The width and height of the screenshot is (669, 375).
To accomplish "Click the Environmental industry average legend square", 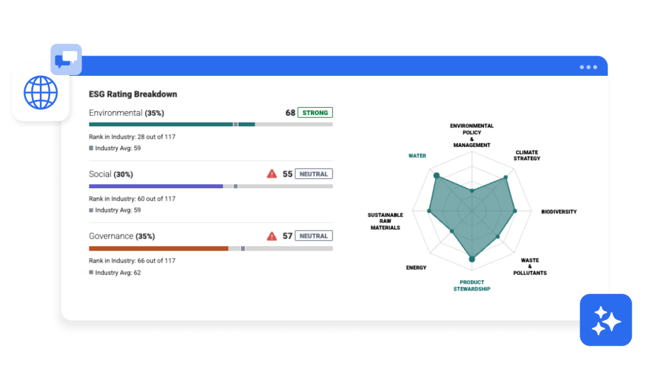I will pyautogui.click(x=91, y=148).
